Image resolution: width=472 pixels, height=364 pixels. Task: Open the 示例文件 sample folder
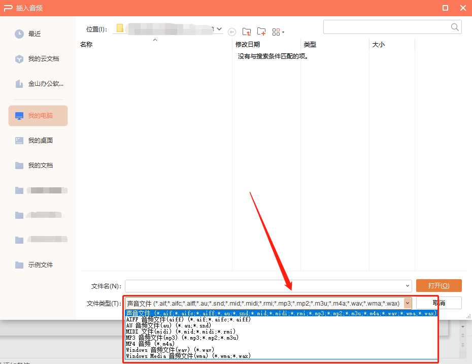click(x=40, y=265)
